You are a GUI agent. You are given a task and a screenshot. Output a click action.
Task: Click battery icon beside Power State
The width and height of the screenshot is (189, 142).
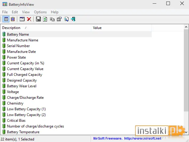pyautogui.click(x=4, y=57)
